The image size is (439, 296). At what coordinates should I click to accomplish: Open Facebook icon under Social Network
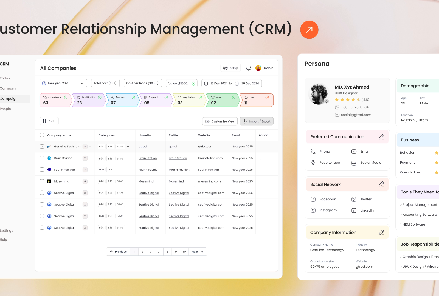[x=313, y=199]
